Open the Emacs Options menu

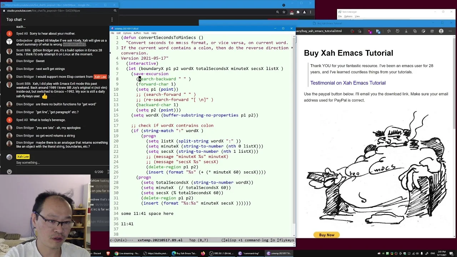[127, 33]
